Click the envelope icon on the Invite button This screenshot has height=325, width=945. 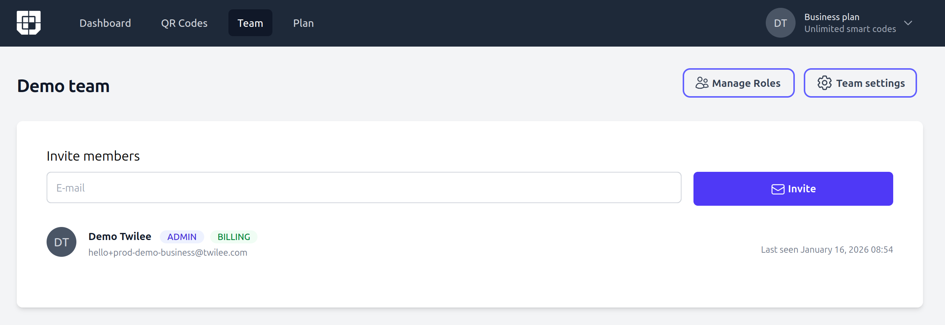click(x=778, y=189)
